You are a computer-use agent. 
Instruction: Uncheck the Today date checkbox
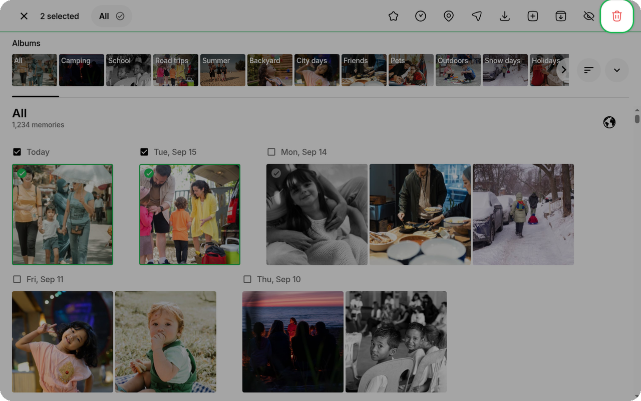[17, 152]
